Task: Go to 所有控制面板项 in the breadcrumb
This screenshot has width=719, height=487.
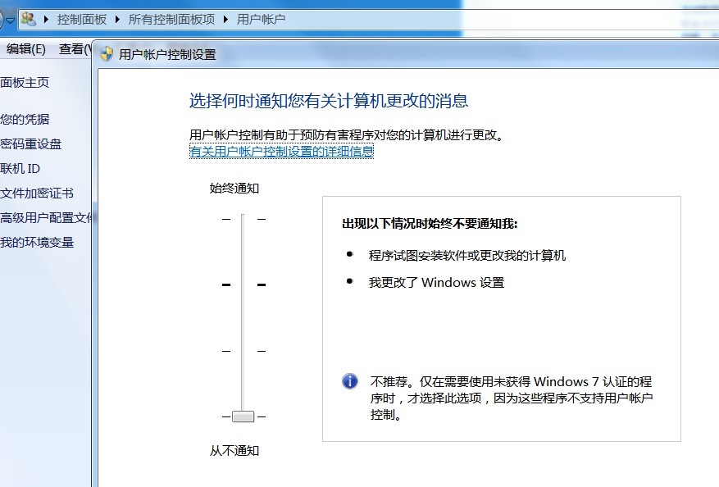Action: 171,19
